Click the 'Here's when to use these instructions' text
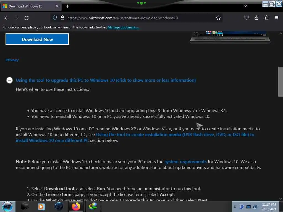This screenshot has width=283, height=212. tap(52, 89)
